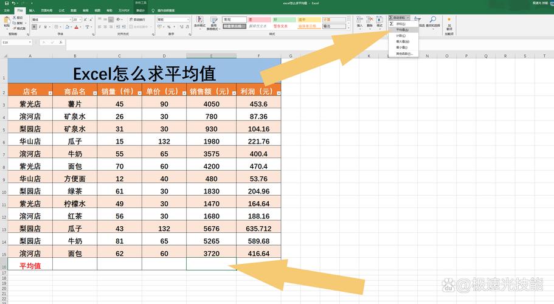Toggle Underline formatting

pos(45,27)
